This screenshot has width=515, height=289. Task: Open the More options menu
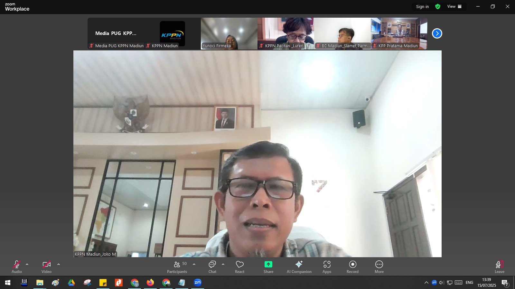[379, 267]
